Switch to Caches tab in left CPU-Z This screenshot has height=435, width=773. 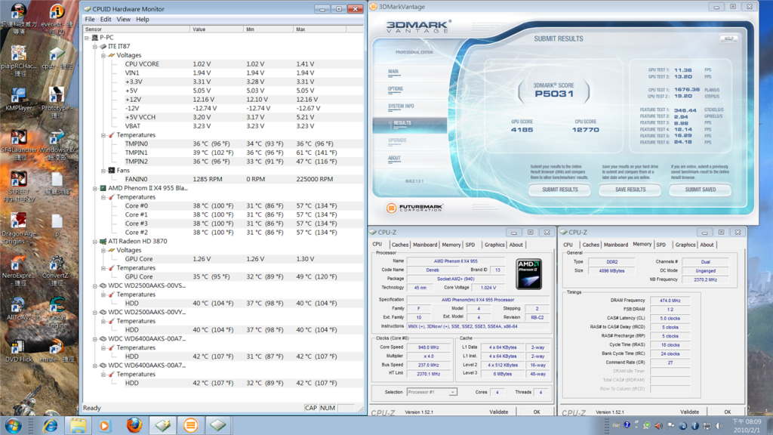[400, 245]
